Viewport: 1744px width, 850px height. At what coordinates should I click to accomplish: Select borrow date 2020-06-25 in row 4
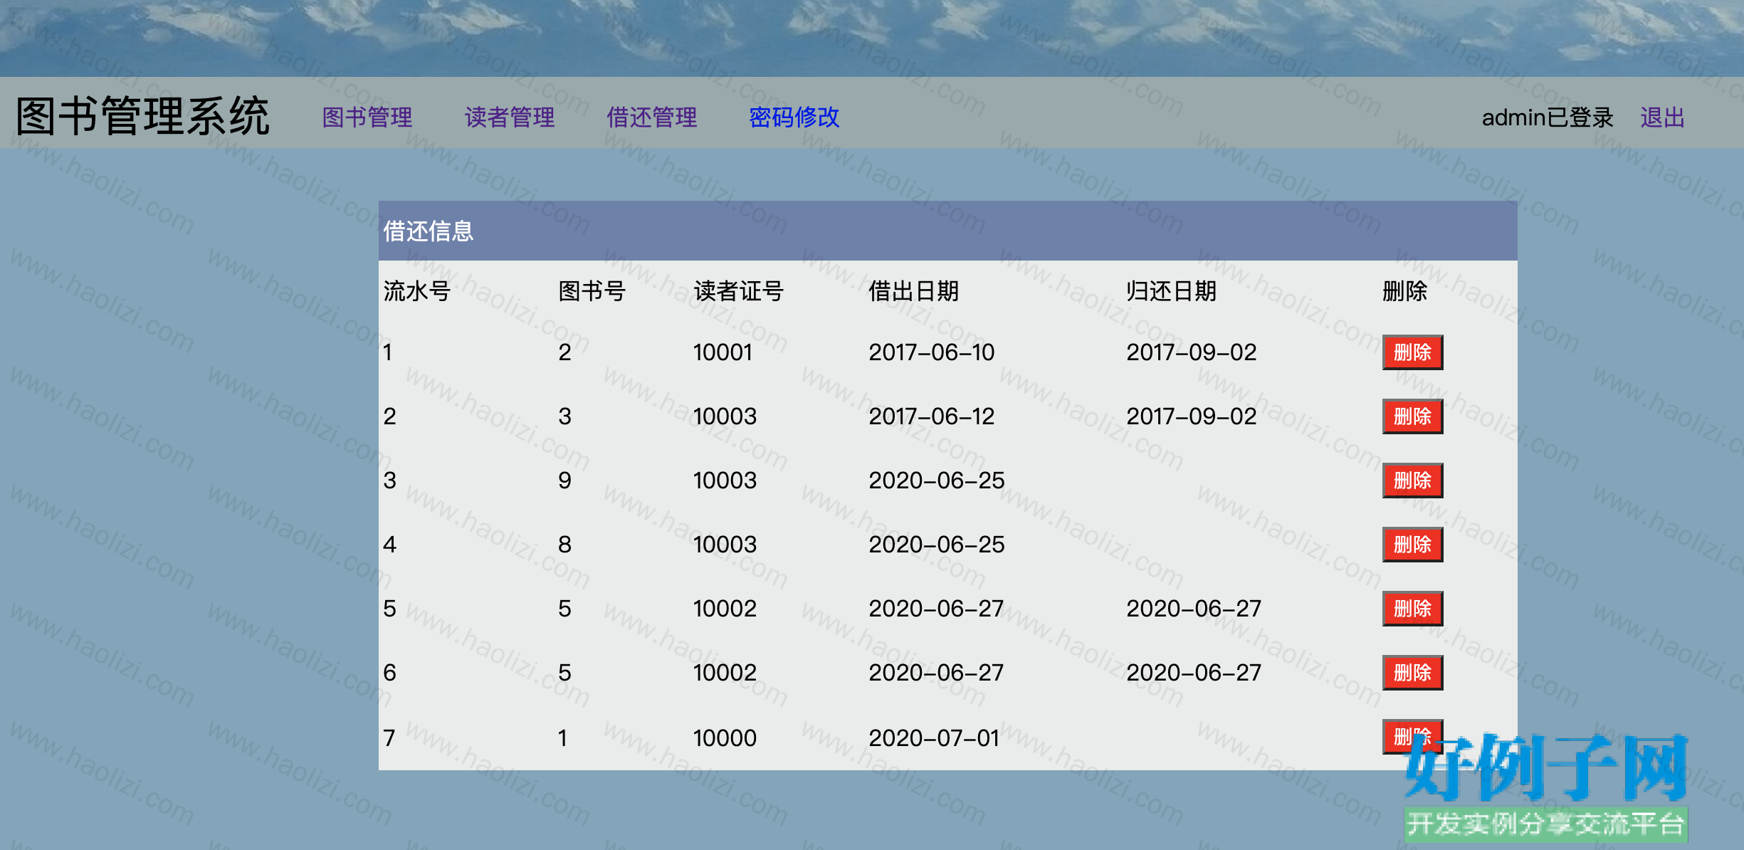[937, 545]
